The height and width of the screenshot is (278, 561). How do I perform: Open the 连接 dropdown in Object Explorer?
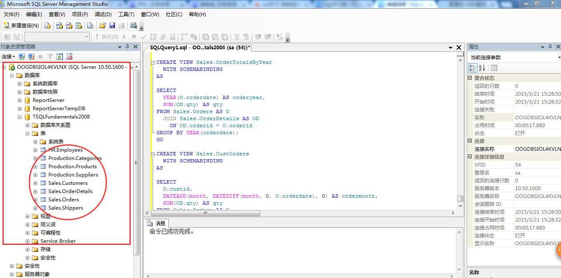click(x=8, y=56)
